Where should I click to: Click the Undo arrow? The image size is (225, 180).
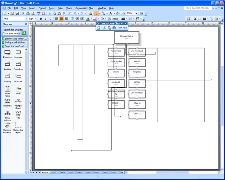(75, 13)
